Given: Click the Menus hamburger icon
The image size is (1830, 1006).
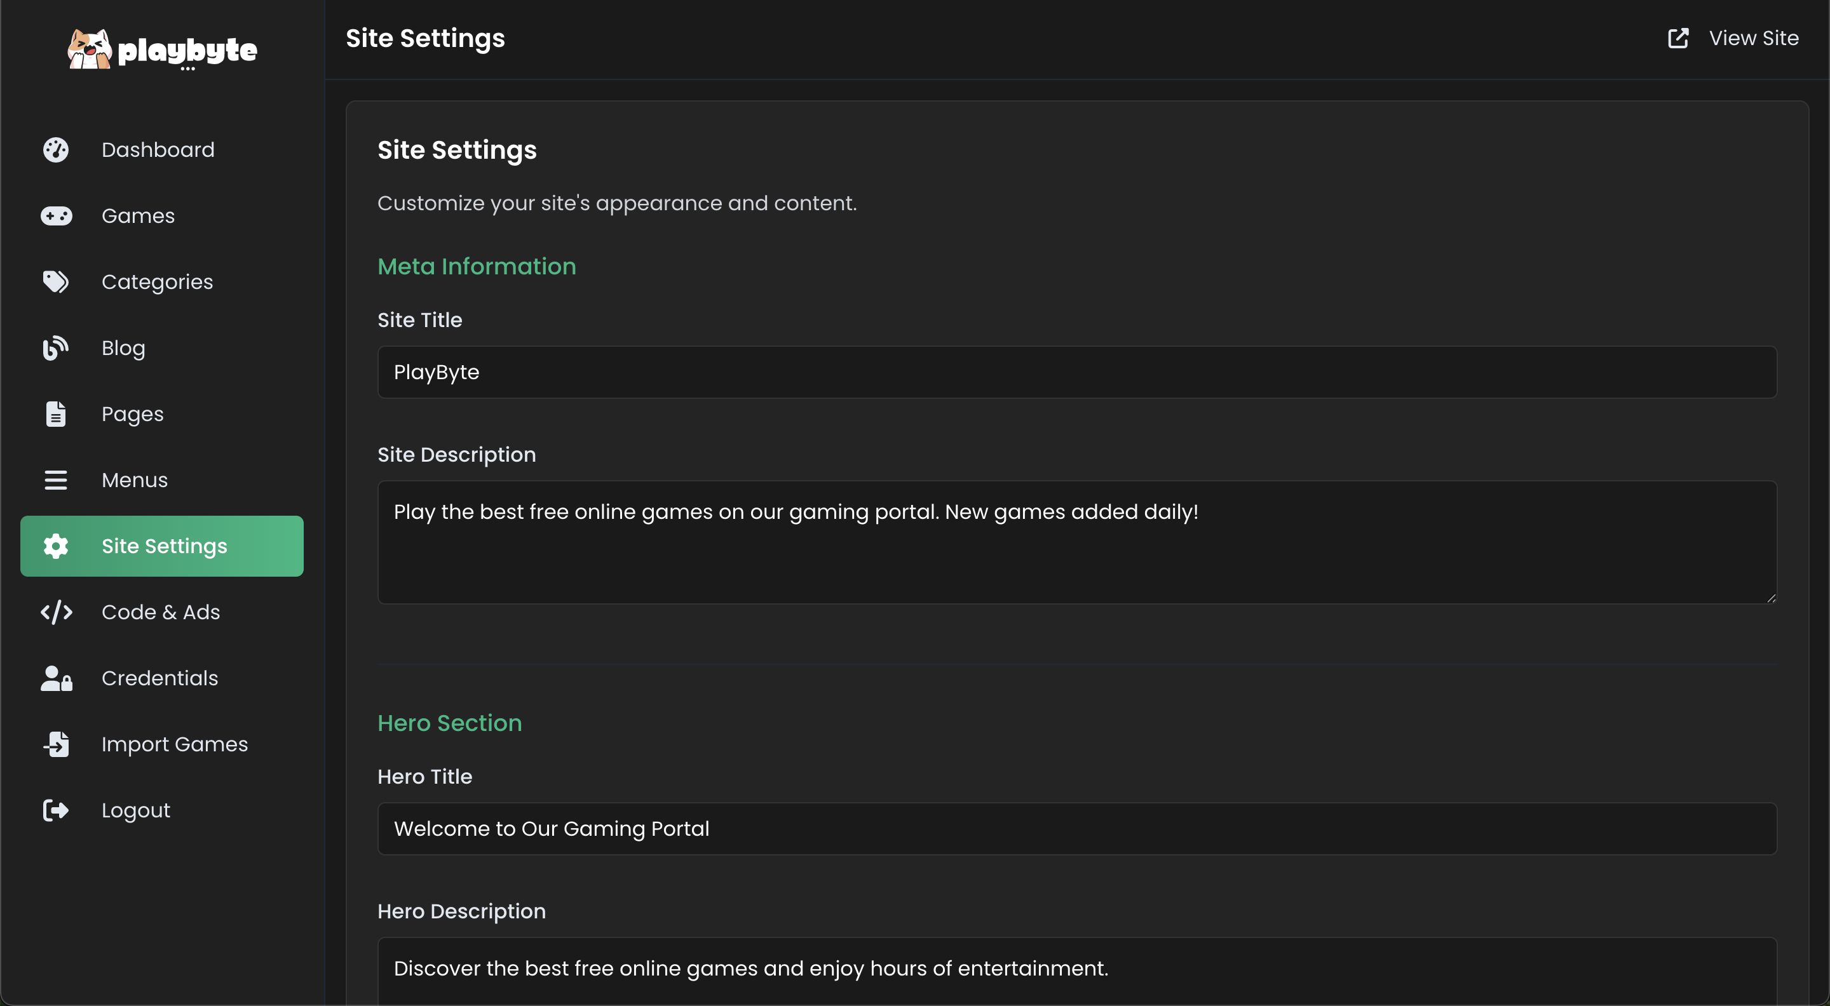Looking at the screenshot, I should coord(56,480).
